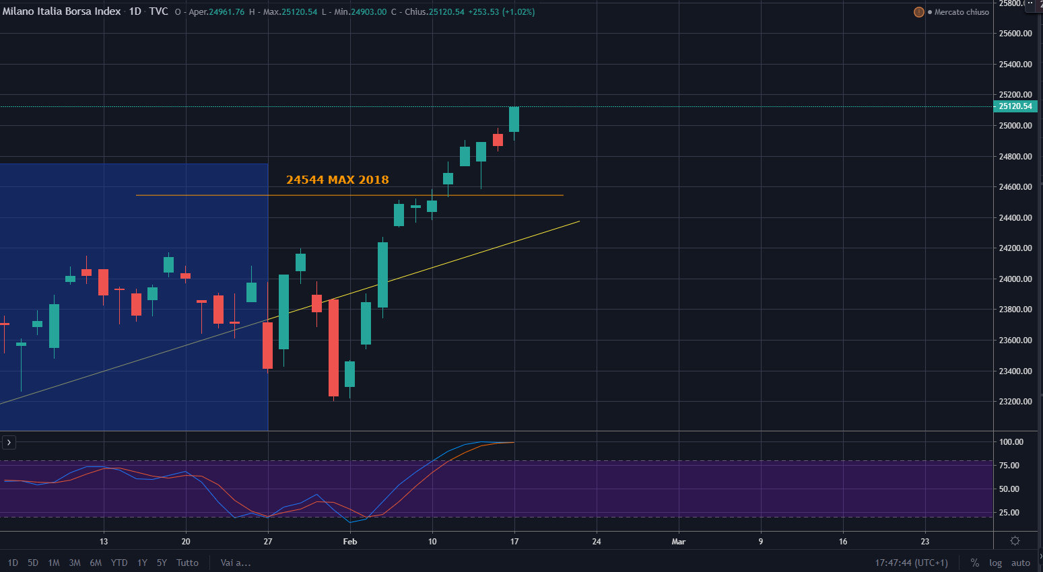
Task: Click the Mar date label on time axis
Action: 679,541
